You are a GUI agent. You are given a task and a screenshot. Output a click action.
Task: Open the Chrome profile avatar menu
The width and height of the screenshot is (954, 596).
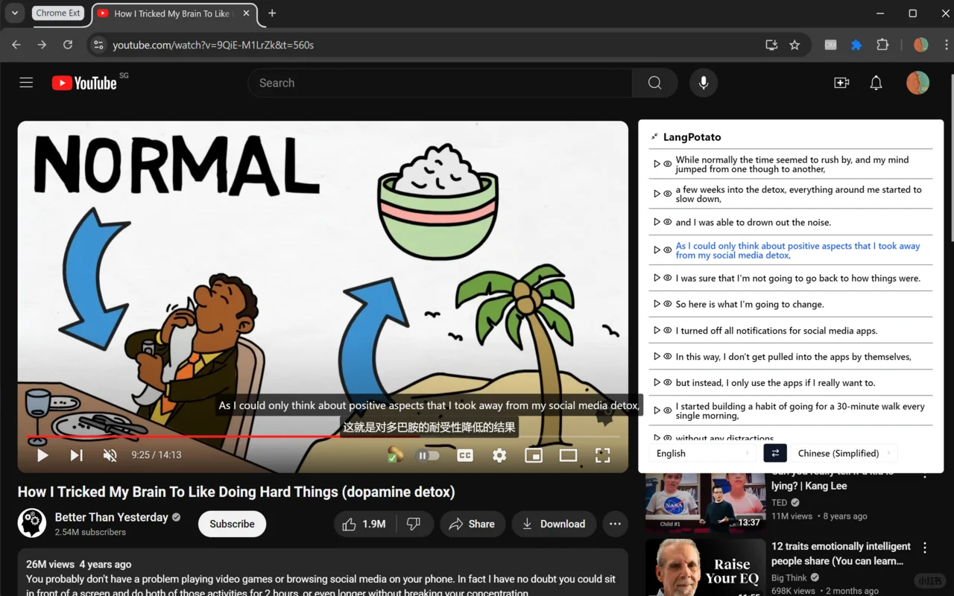click(x=921, y=45)
